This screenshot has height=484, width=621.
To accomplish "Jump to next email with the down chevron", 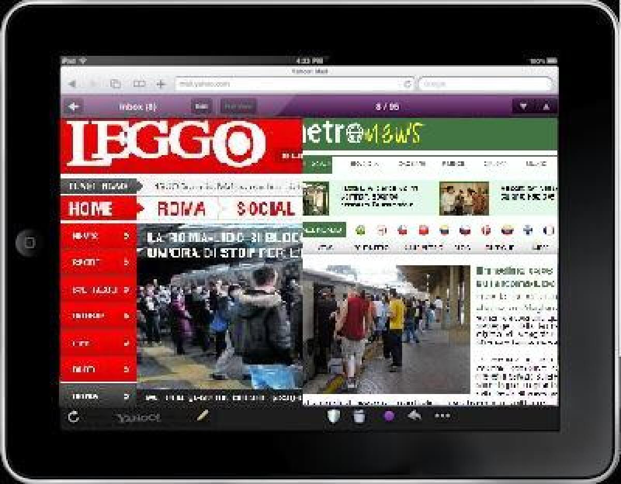I will tap(524, 107).
